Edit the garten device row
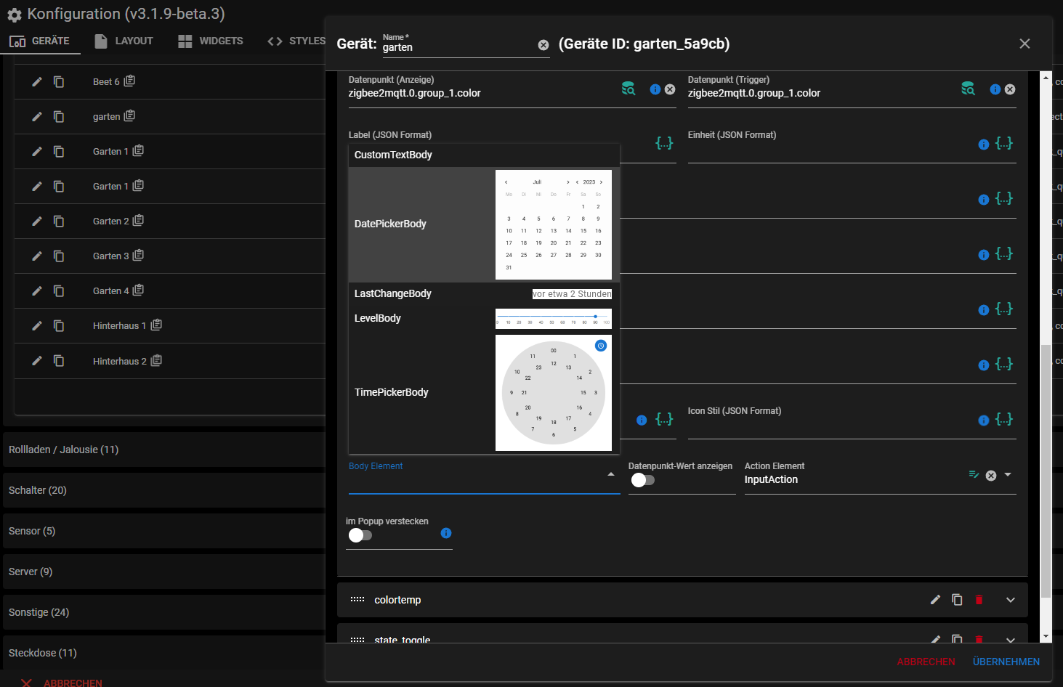Viewport: 1063px width, 687px height. pyautogui.click(x=37, y=117)
